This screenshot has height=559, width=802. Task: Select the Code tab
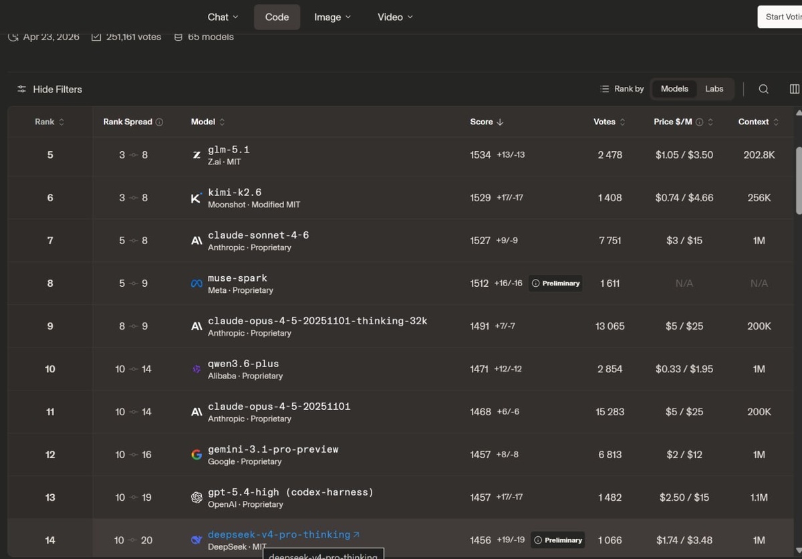tap(277, 17)
